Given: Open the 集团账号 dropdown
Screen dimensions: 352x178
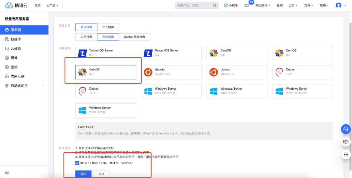Looking at the screenshot, I should [x=263, y=6].
